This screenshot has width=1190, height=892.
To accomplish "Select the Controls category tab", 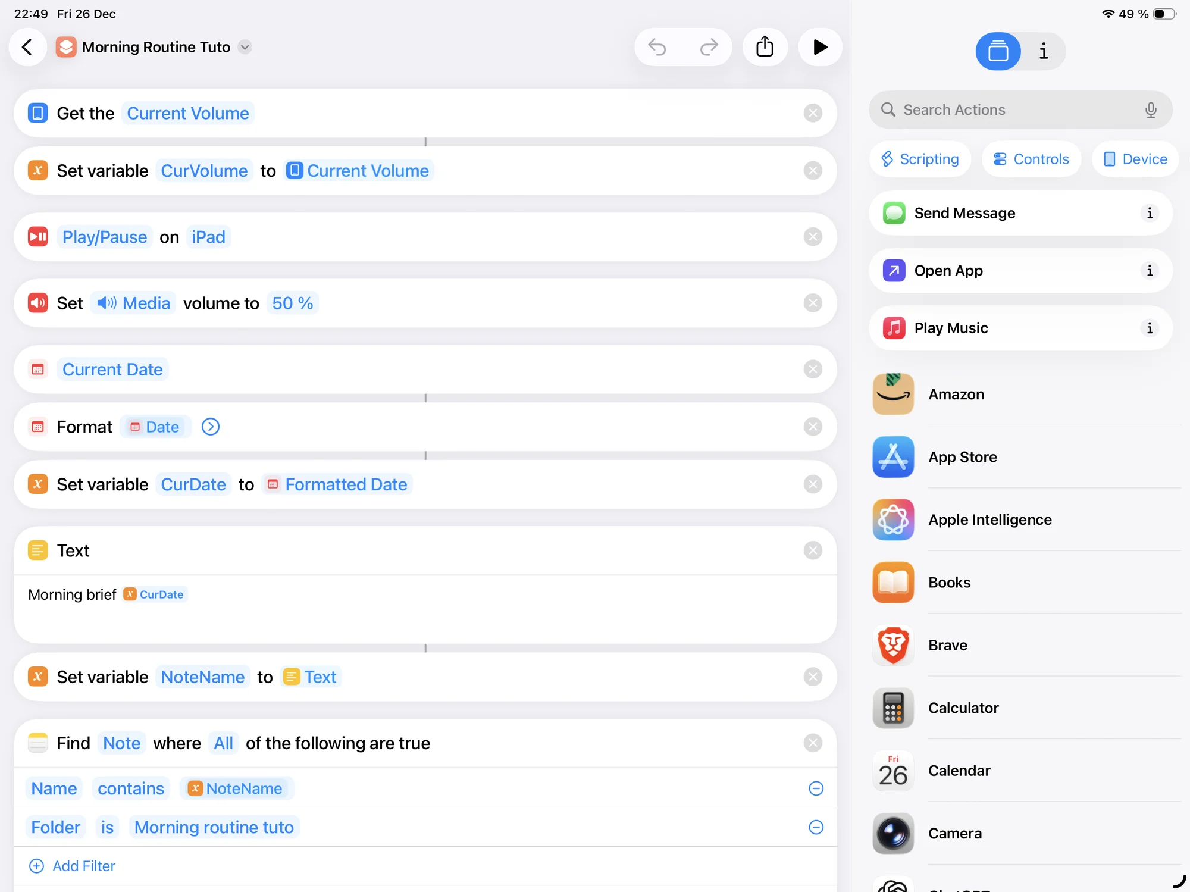I will point(1031,159).
